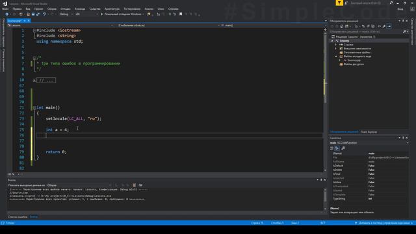Toggle word wrap in the Output panel
This screenshot has width=416, height=234.
(140, 185)
